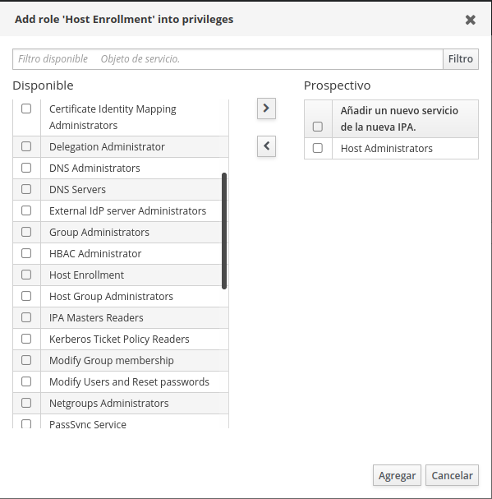This screenshot has height=499, width=492.
Task: Focus the Filtro disponible input field
Action: point(228,59)
